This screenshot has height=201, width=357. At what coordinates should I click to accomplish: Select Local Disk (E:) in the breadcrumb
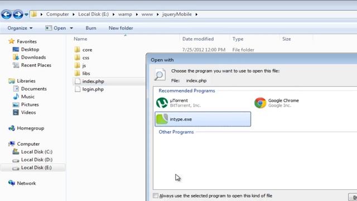coord(93,14)
